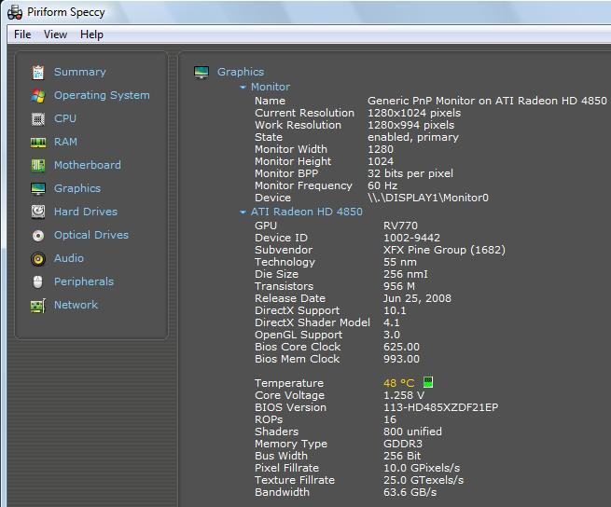Select the Motherboard section
Viewport: 611px width, 507px height.
coord(88,165)
